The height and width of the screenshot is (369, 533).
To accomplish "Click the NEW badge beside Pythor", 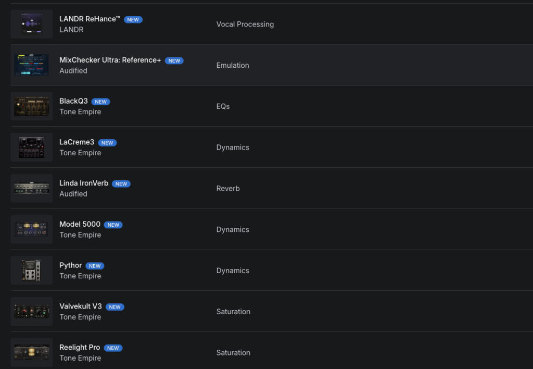I will coord(94,266).
